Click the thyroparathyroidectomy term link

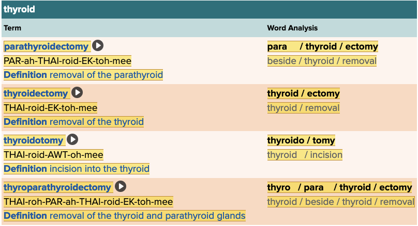[57, 187]
